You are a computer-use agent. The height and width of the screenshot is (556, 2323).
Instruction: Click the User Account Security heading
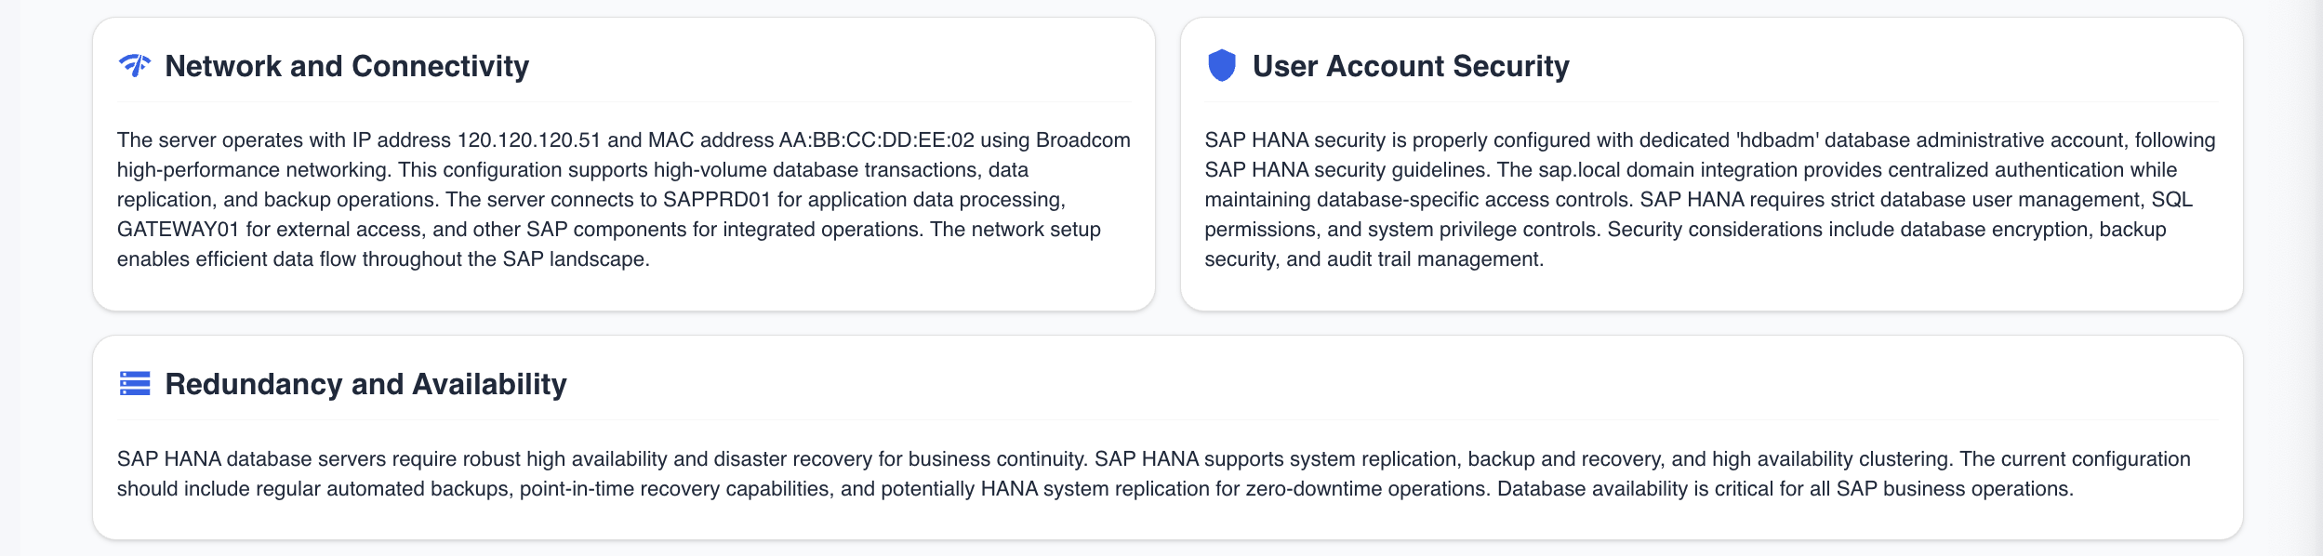(x=1410, y=66)
